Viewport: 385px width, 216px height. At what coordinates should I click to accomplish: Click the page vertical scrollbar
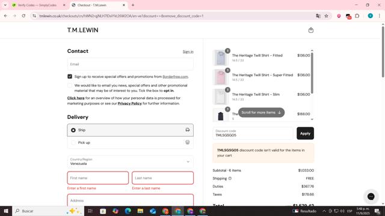[383, 52]
